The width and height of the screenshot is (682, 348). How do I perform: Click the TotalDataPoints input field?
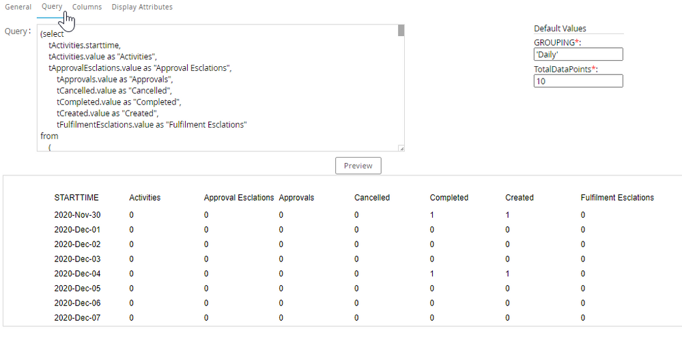[x=578, y=81]
